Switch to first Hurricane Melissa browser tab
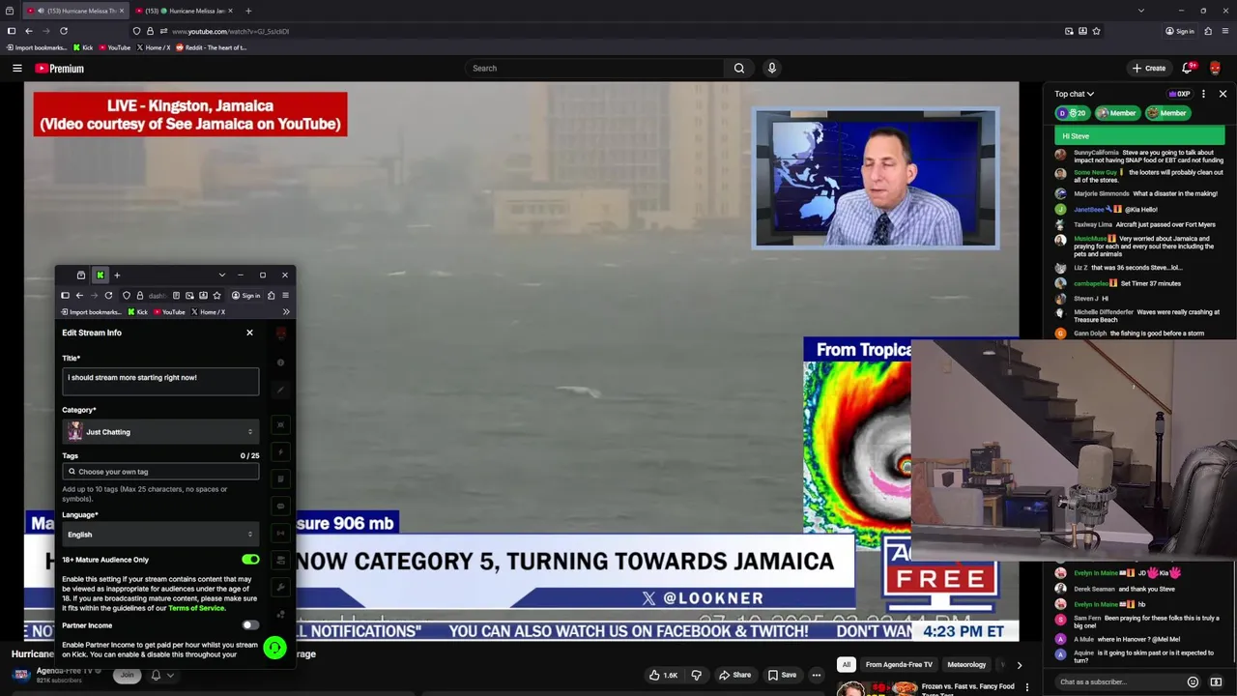 coord(73,11)
